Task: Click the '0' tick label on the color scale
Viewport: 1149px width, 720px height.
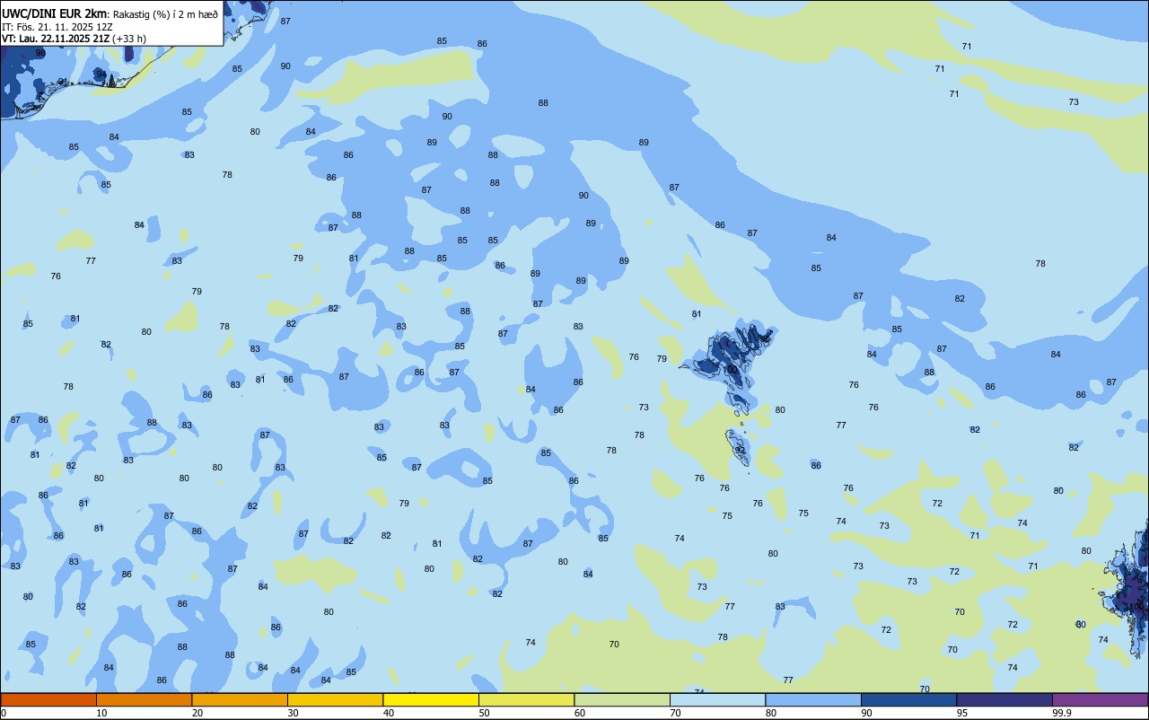Action: pyautogui.click(x=4, y=713)
